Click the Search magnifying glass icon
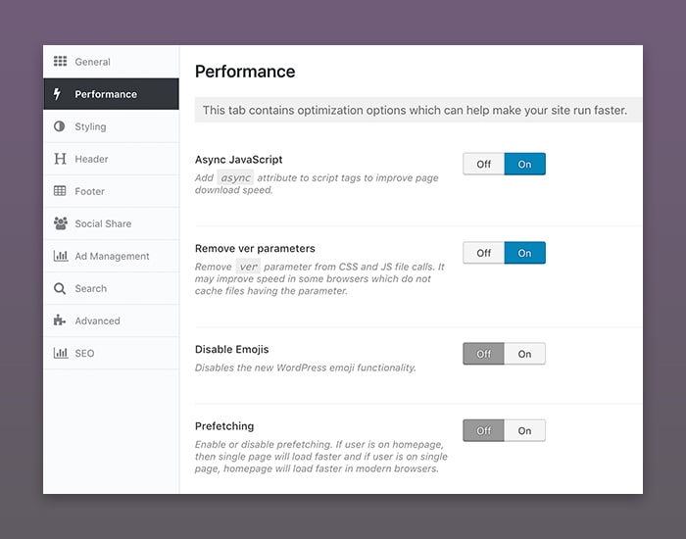 point(60,288)
